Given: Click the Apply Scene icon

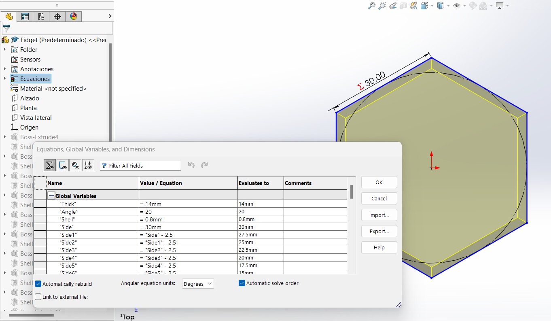Looking at the screenshot, I should coord(483,6).
